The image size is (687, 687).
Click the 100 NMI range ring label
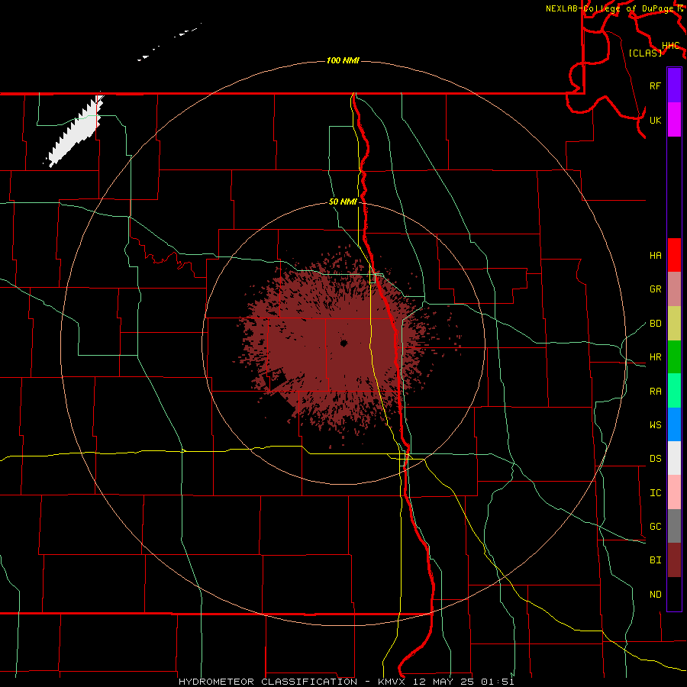(343, 60)
